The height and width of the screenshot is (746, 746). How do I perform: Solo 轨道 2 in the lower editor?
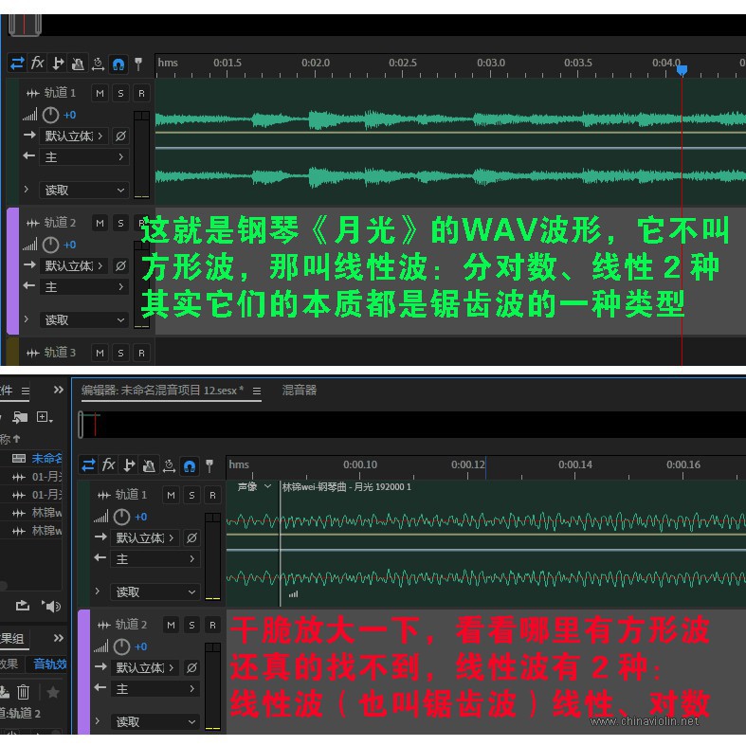[x=191, y=626]
